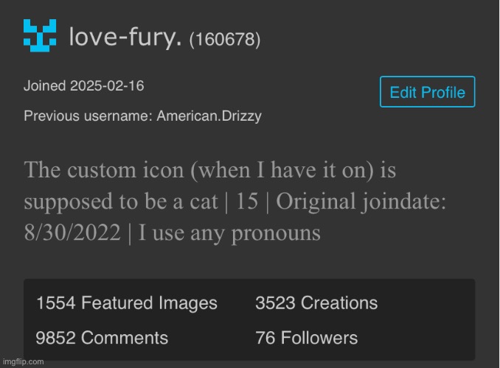Click the blue pixel cat avatar icon
Viewport: 500px width, 368px height.
click(x=39, y=37)
